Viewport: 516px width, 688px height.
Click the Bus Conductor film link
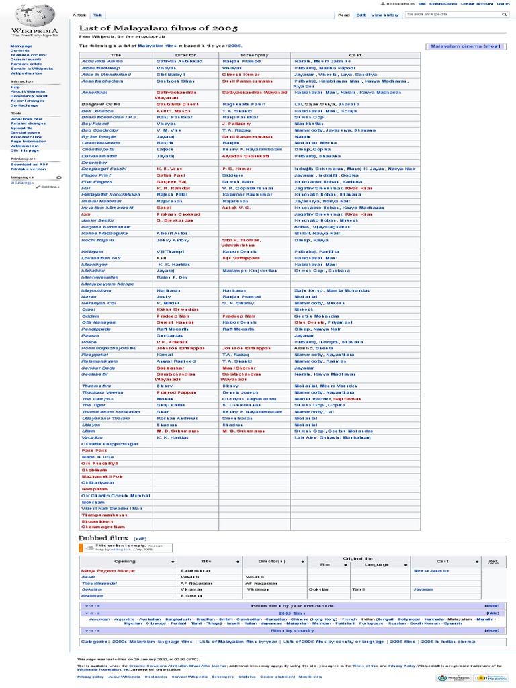pyautogui.click(x=99, y=130)
